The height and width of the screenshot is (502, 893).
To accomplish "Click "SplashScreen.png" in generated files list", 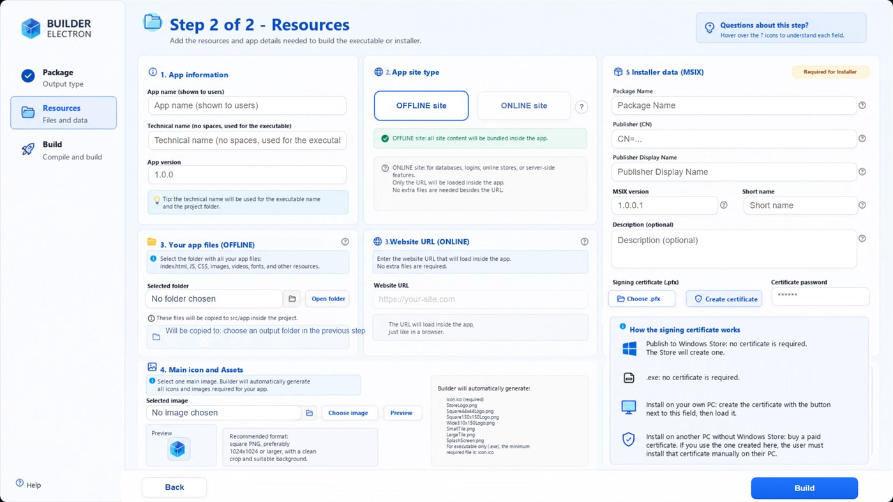I will pyautogui.click(x=464, y=441).
